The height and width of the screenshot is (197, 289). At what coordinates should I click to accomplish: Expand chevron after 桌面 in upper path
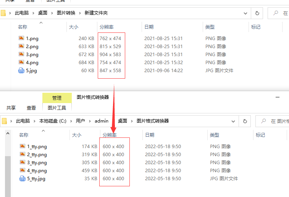pos(52,13)
